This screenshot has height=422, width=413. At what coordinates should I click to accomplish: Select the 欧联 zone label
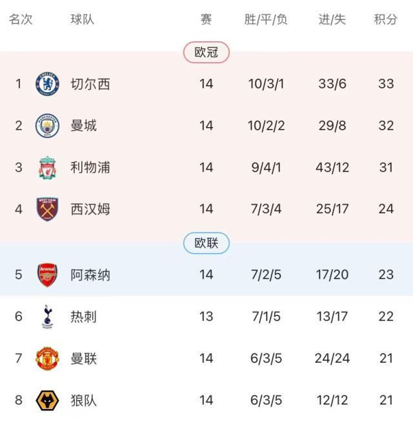coord(206,243)
